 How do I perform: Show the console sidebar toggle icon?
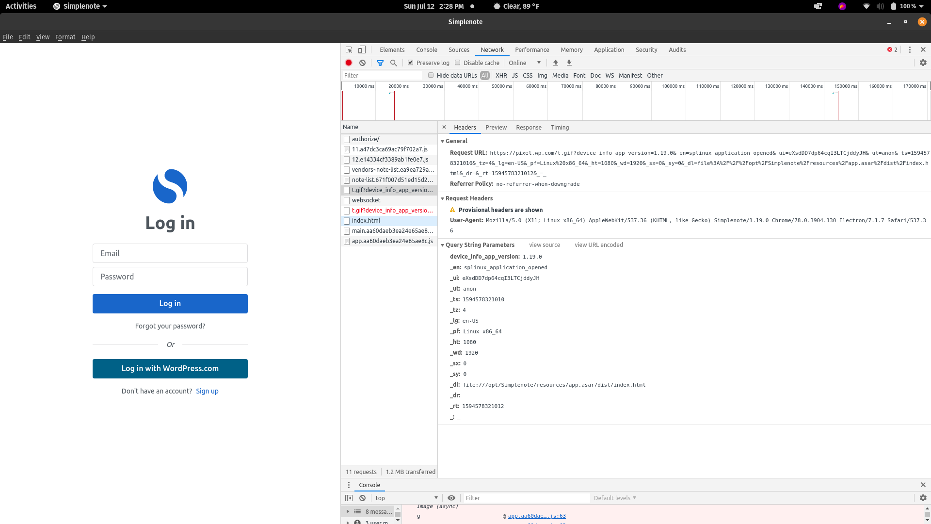[349, 498]
